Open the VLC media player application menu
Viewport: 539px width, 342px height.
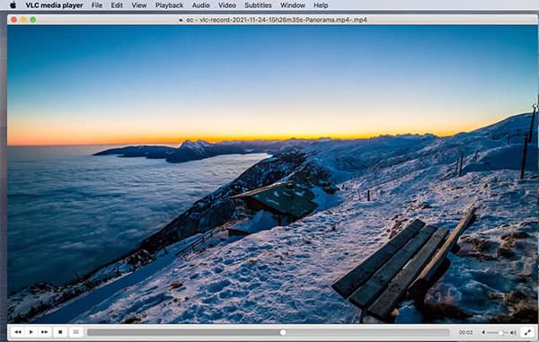click(54, 5)
